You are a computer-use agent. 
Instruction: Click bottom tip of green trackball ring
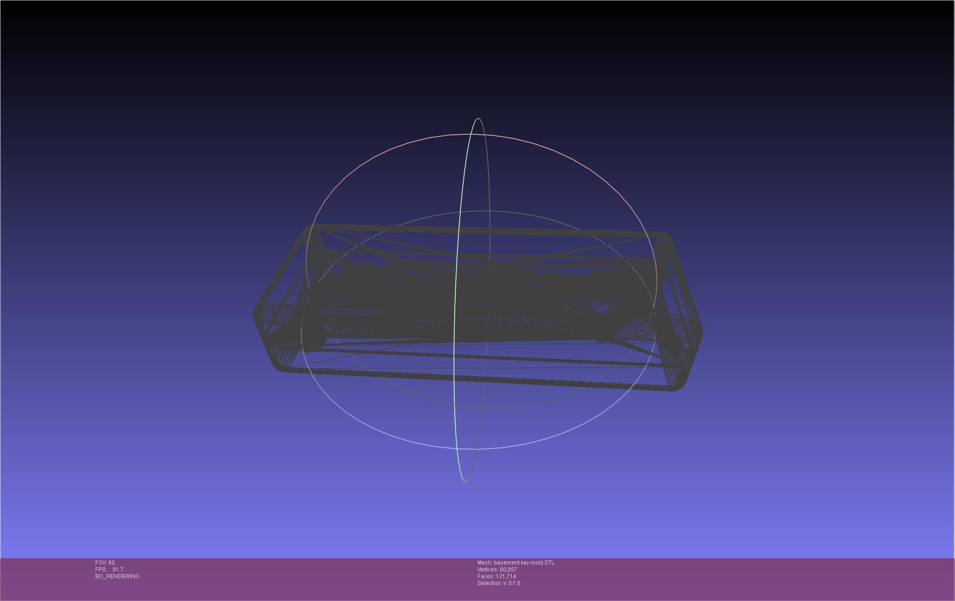pos(465,481)
